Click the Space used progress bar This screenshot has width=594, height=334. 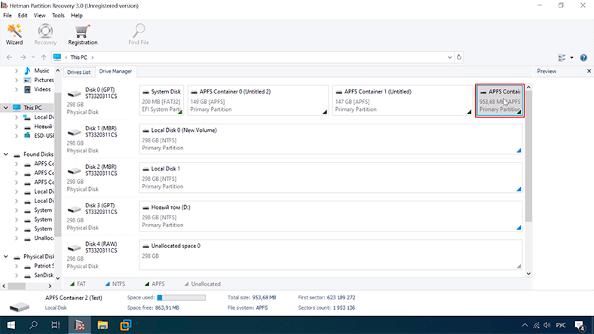point(182,298)
